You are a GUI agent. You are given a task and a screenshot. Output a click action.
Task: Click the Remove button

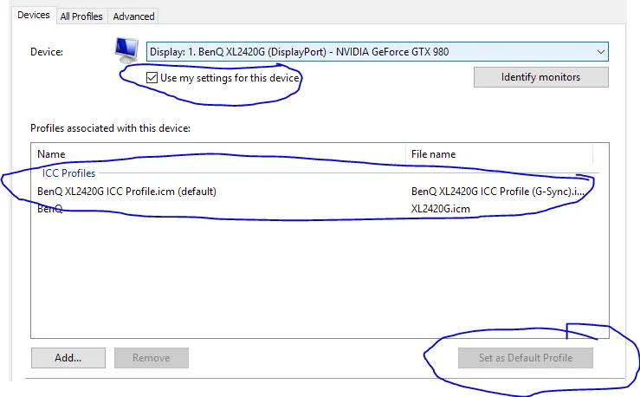point(151,357)
